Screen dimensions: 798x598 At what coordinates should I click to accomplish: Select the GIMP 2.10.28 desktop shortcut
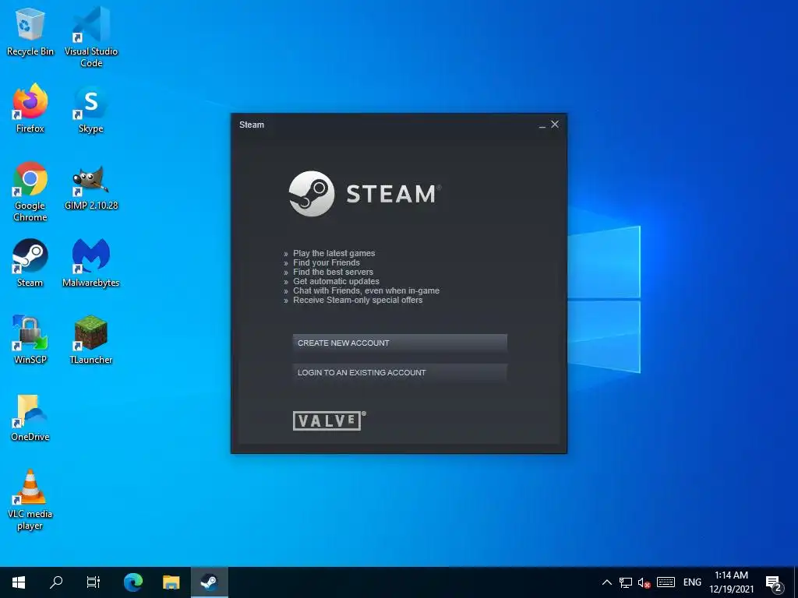click(91, 187)
